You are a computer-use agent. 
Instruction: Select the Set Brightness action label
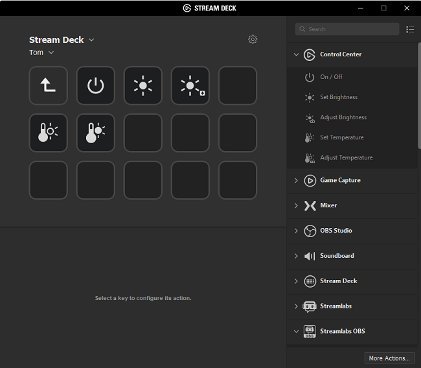(x=339, y=97)
